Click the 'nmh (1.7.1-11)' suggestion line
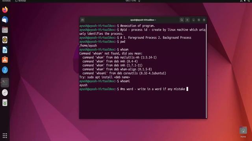Screen dimensions: 252x141 113,65
